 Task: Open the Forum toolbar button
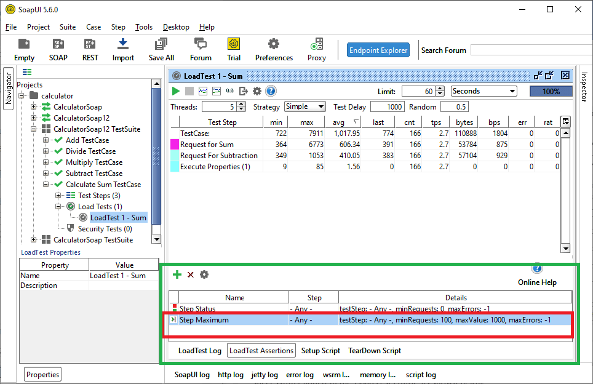(201, 50)
